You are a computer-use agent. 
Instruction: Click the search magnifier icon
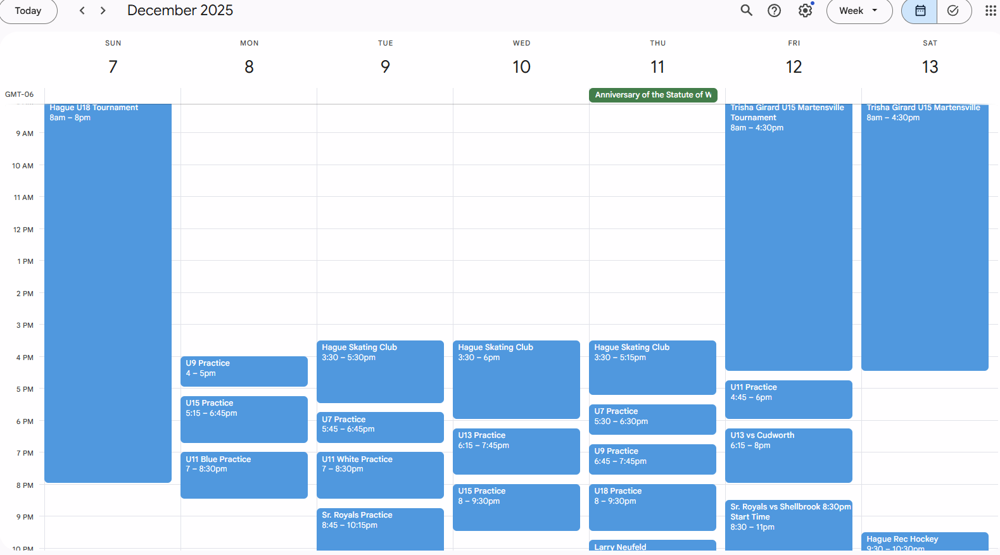click(x=747, y=10)
